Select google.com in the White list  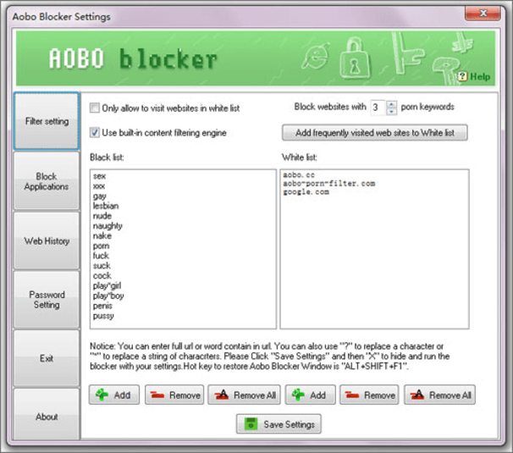tap(307, 191)
